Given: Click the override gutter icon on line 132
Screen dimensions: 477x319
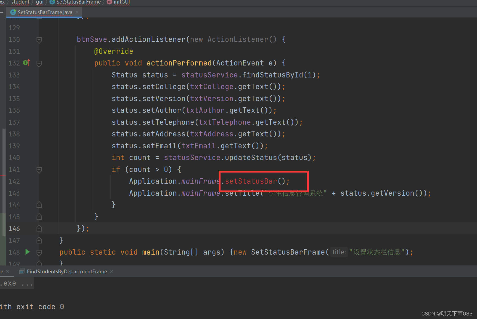Looking at the screenshot, I should click(x=26, y=63).
